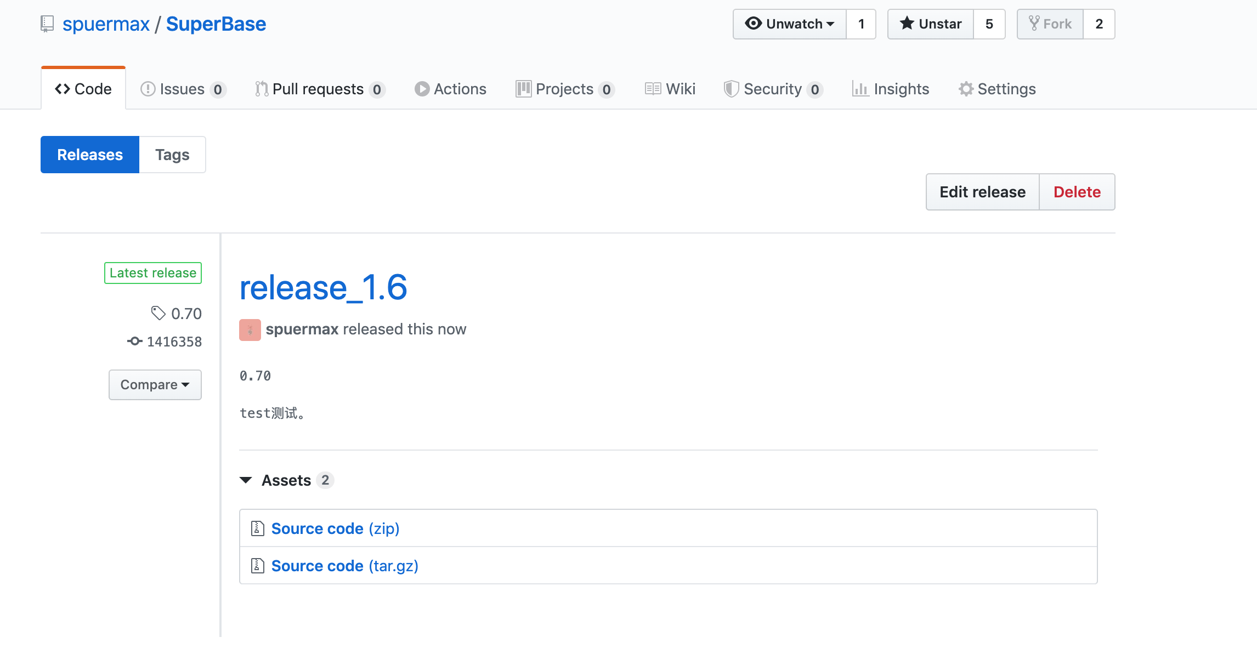This screenshot has height=671, width=1257.
Task: Click the Delete release button
Action: pyautogui.click(x=1077, y=192)
